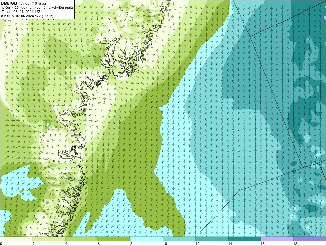Click the 12–14 m/s teal legend swatch
The image size is (326, 246).
[x=212, y=239]
